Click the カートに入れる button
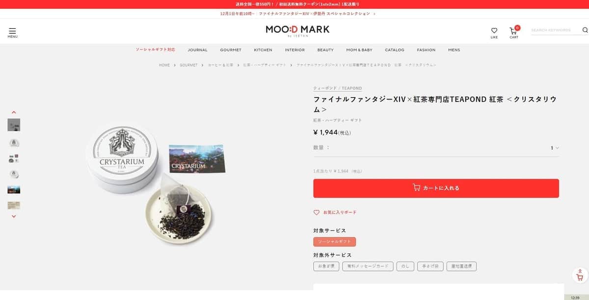The image size is (589, 300). click(x=436, y=188)
